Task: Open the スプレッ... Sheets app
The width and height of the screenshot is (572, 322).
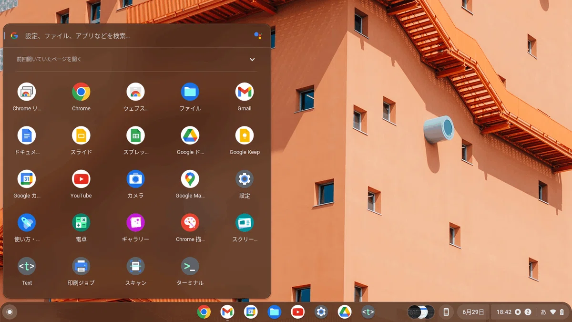Action: click(135, 135)
